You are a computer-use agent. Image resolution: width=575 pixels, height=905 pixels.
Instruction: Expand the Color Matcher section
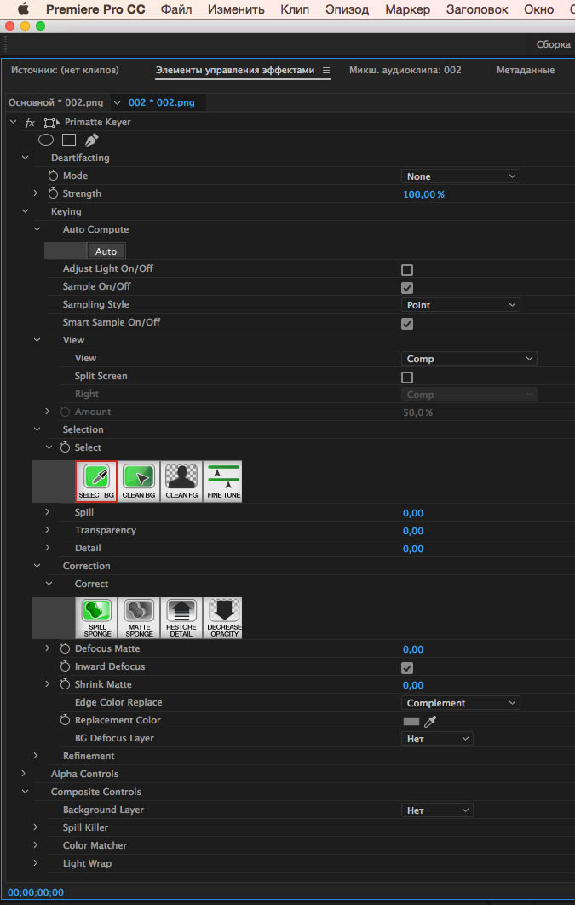pos(36,845)
